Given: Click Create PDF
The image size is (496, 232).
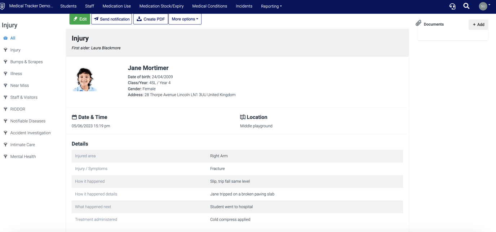Looking at the screenshot, I should pos(150,19).
